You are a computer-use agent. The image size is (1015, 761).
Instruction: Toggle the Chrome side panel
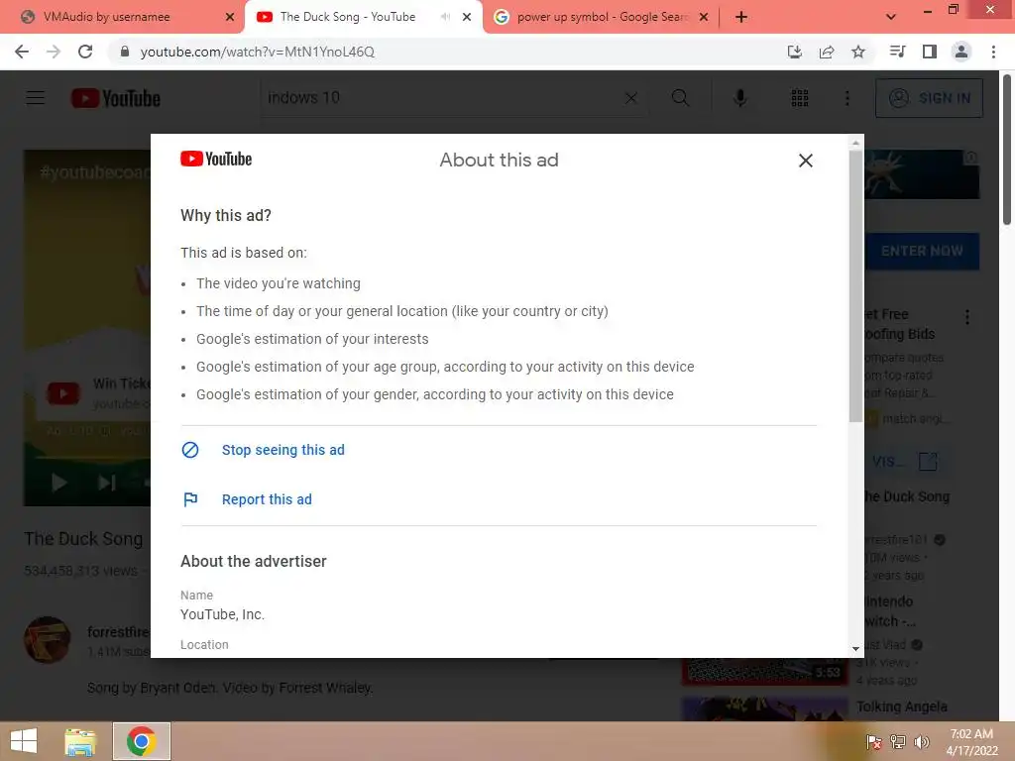pyautogui.click(x=930, y=52)
